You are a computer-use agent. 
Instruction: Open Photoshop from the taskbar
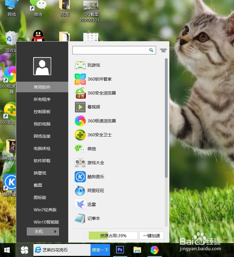[120, 250]
